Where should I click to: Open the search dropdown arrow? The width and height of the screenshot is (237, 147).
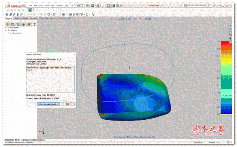coord(211,6)
